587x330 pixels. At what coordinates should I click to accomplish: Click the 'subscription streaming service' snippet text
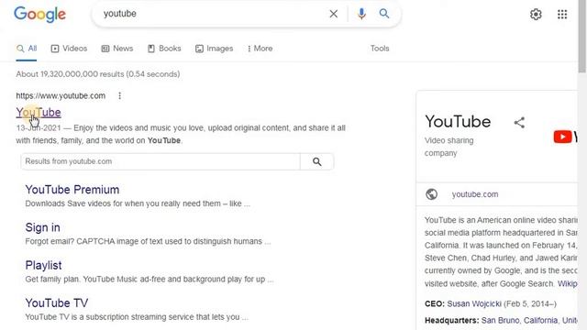tap(137, 317)
